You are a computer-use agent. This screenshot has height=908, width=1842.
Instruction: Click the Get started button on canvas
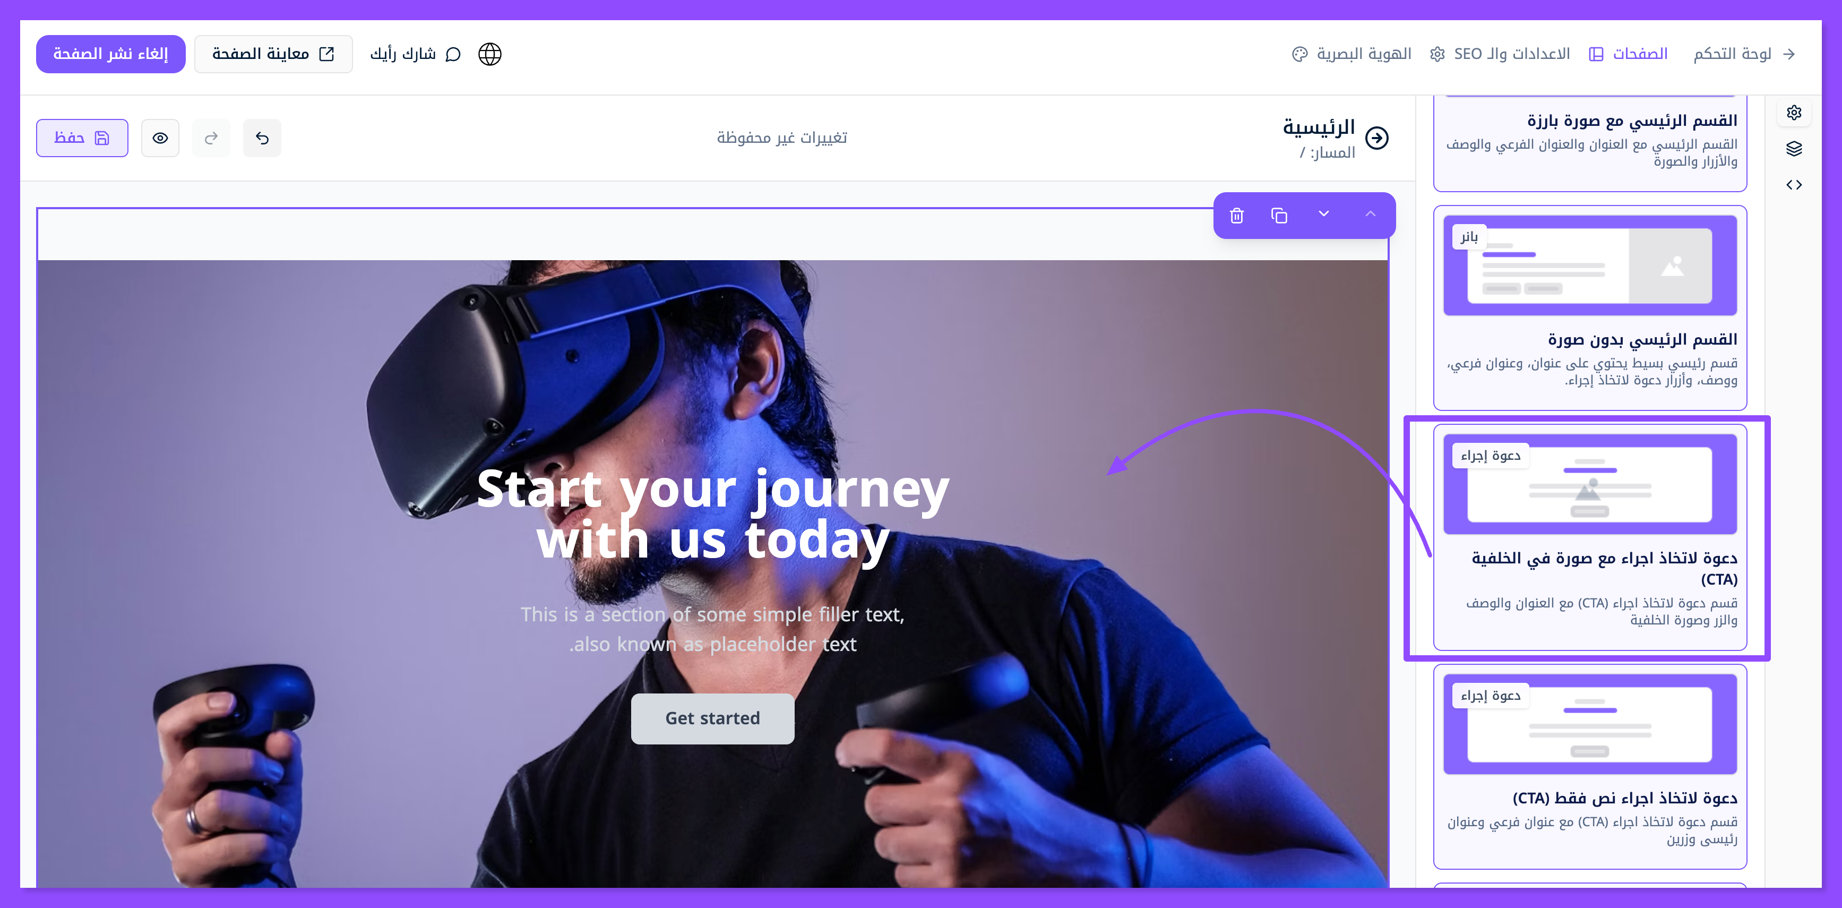712,718
